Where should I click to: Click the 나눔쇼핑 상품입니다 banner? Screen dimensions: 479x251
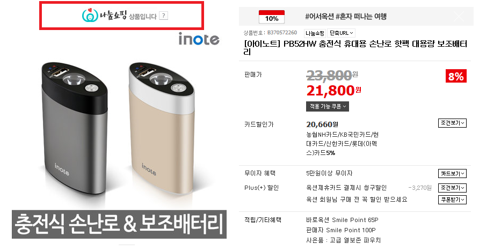click(x=121, y=16)
